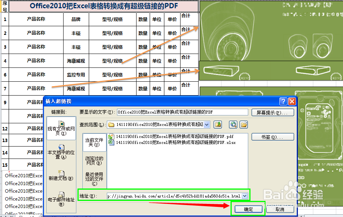Click the browse the Web icon
343x217 pixels.
pyautogui.click(x=233, y=124)
